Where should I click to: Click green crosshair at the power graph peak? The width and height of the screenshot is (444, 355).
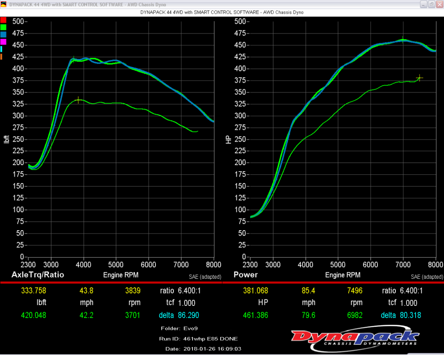[x=402, y=40]
